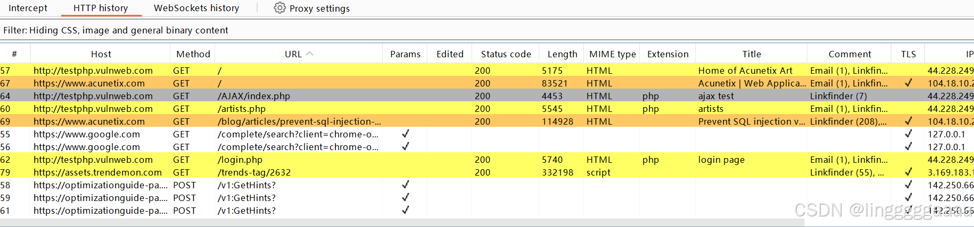Click request 55 google.com host
This screenshot has height=227, width=974.
click(x=87, y=134)
